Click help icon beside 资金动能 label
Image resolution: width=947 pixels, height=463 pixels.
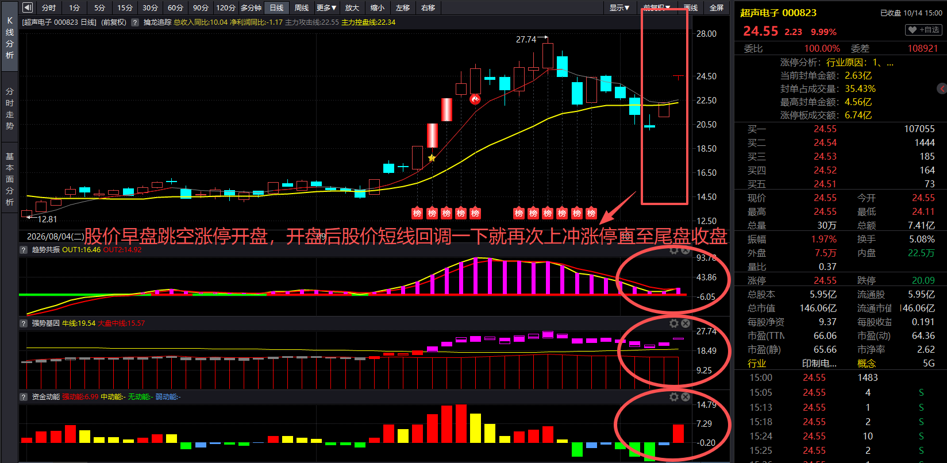[x=24, y=397]
